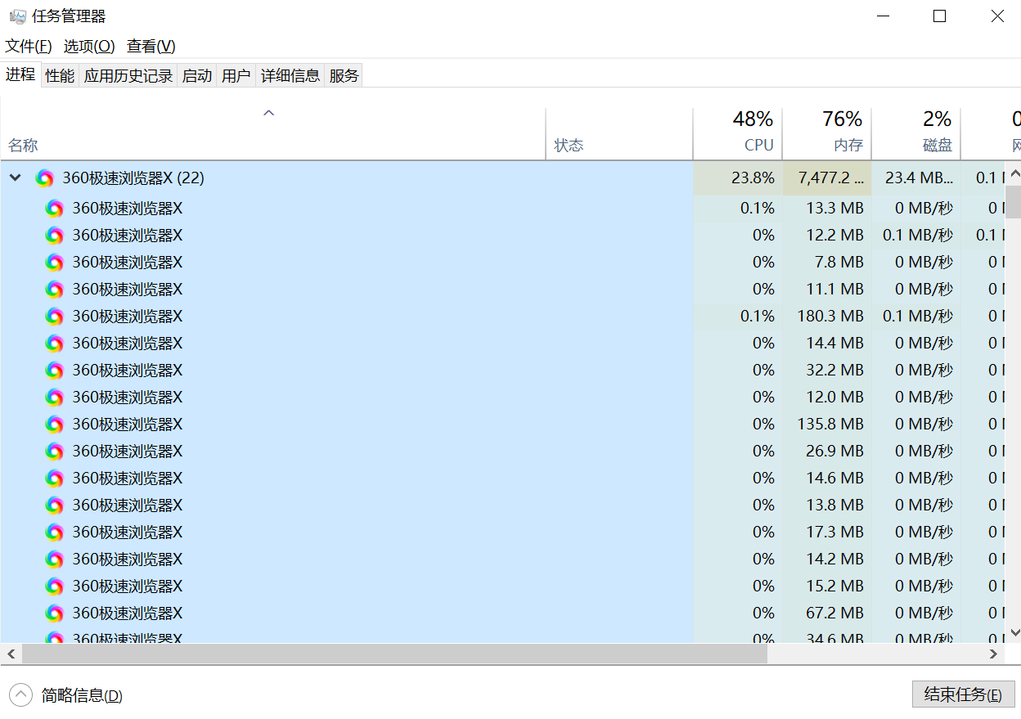This screenshot has height=719, width=1021.
Task: Click browser icon in the 14.4 MB row
Action: pos(55,344)
